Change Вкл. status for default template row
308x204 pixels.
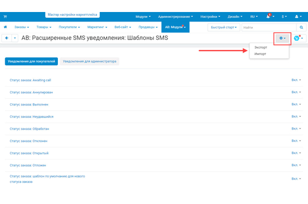coord(296,178)
